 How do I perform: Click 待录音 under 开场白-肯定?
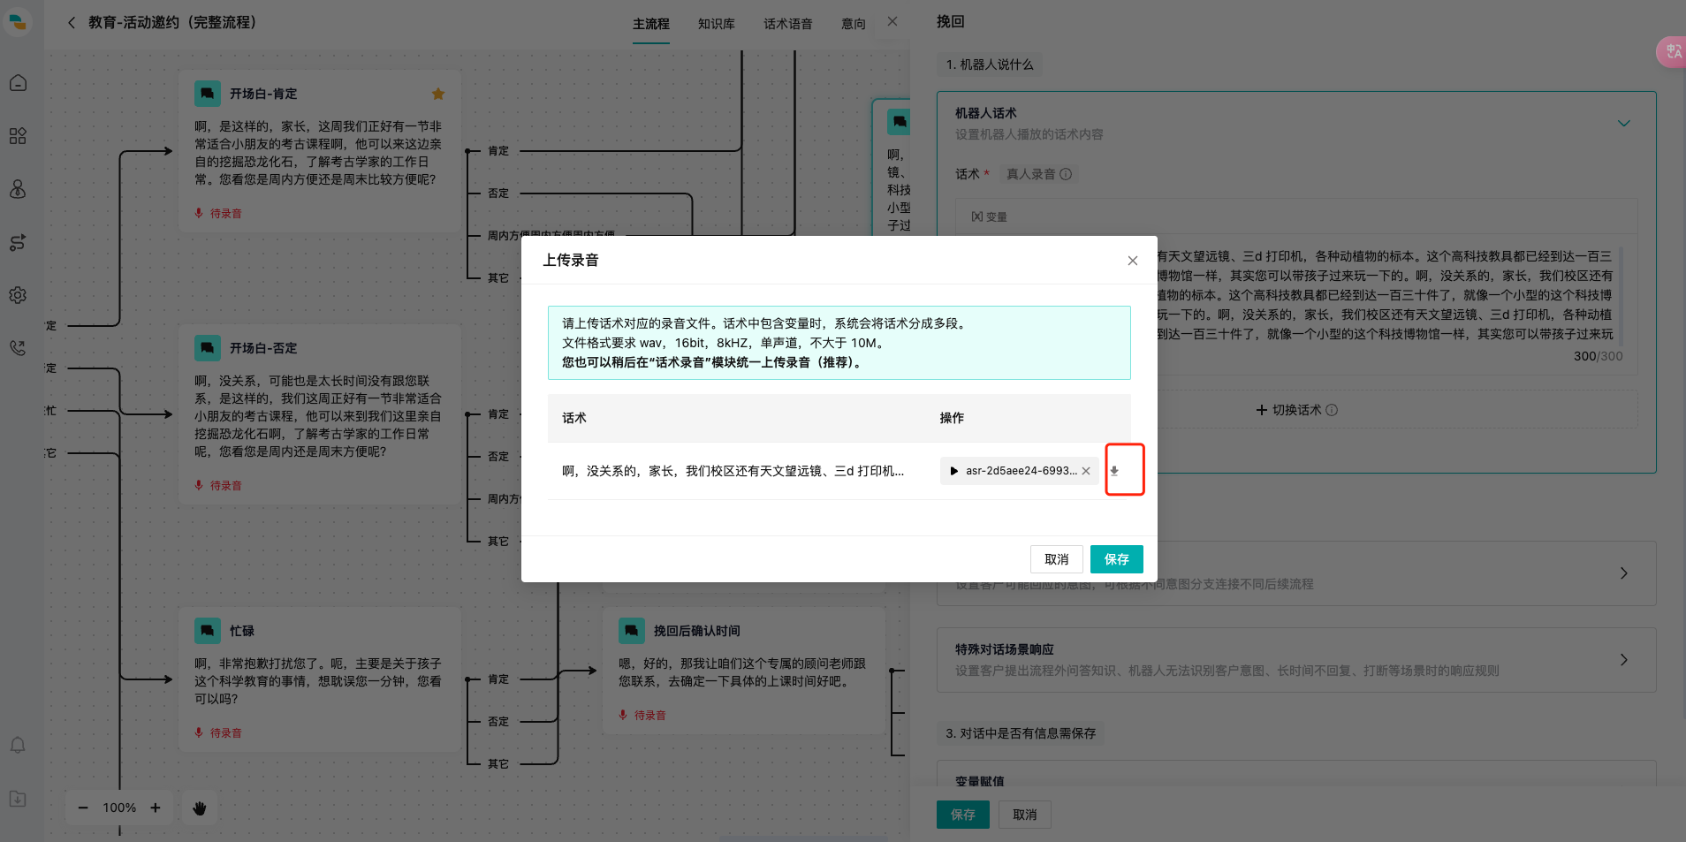pos(218,214)
